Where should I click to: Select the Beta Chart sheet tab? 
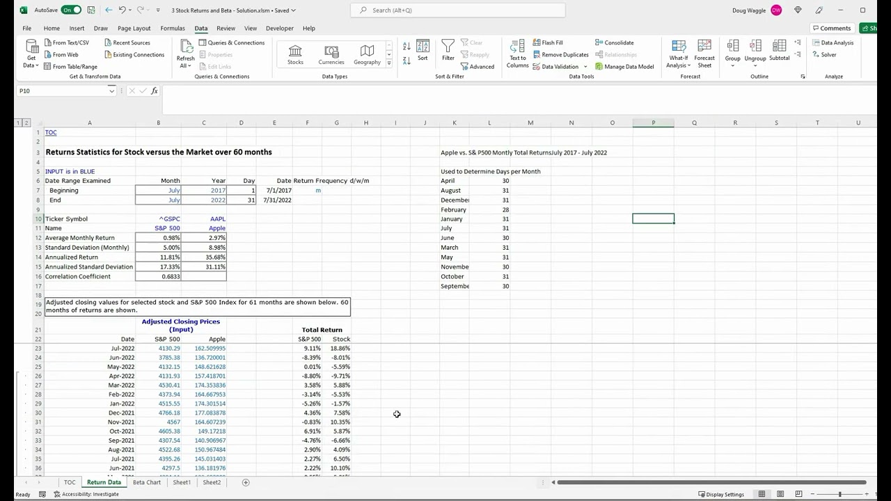[146, 482]
